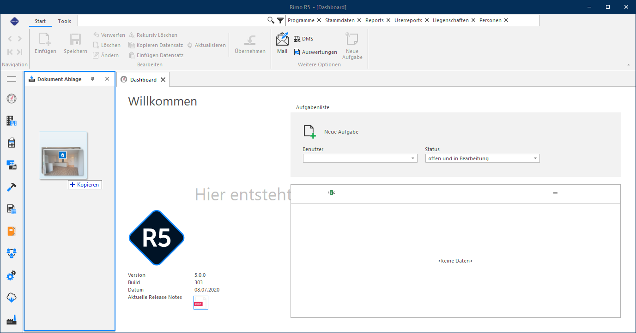This screenshot has height=333, width=636.
Task: Open the orange notebook icon in sidebar
Action: pos(12,231)
